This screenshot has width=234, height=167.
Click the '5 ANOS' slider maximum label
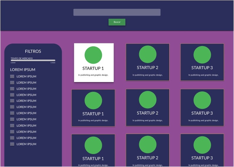(53, 63)
